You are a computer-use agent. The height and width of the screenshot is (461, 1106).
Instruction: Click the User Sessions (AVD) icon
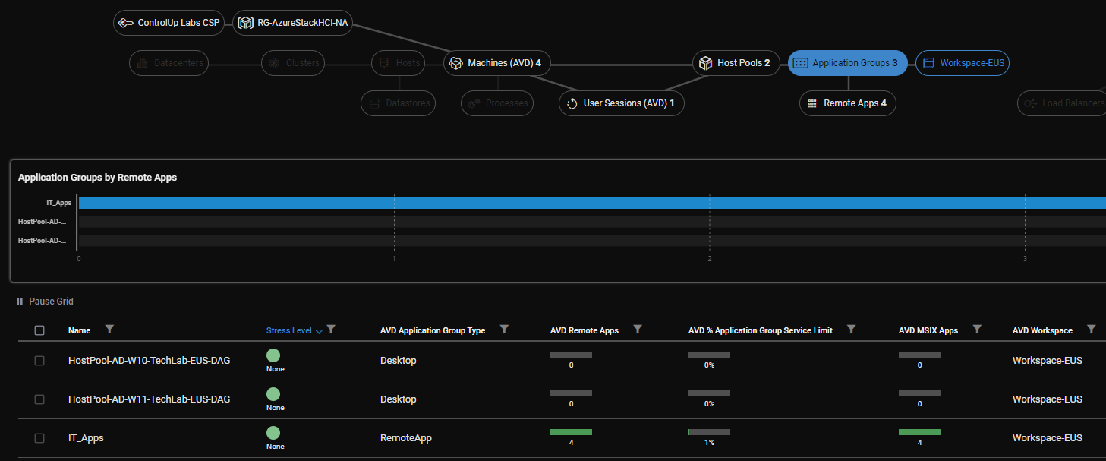(x=571, y=103)
